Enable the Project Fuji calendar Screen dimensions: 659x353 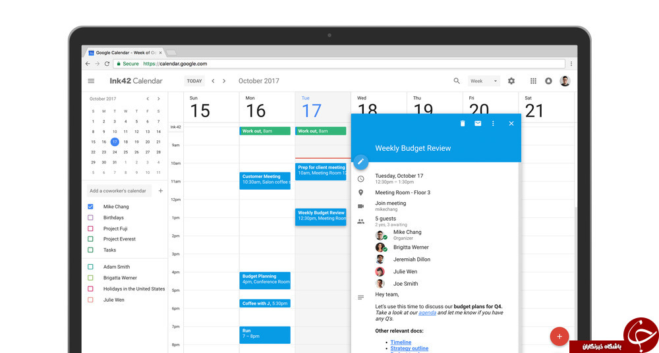point(90,229)
